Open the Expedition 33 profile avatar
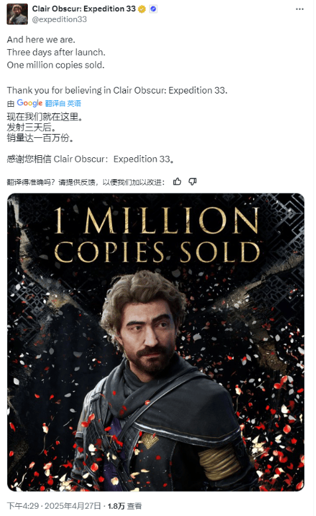The image size is (316, 516). 17,14
